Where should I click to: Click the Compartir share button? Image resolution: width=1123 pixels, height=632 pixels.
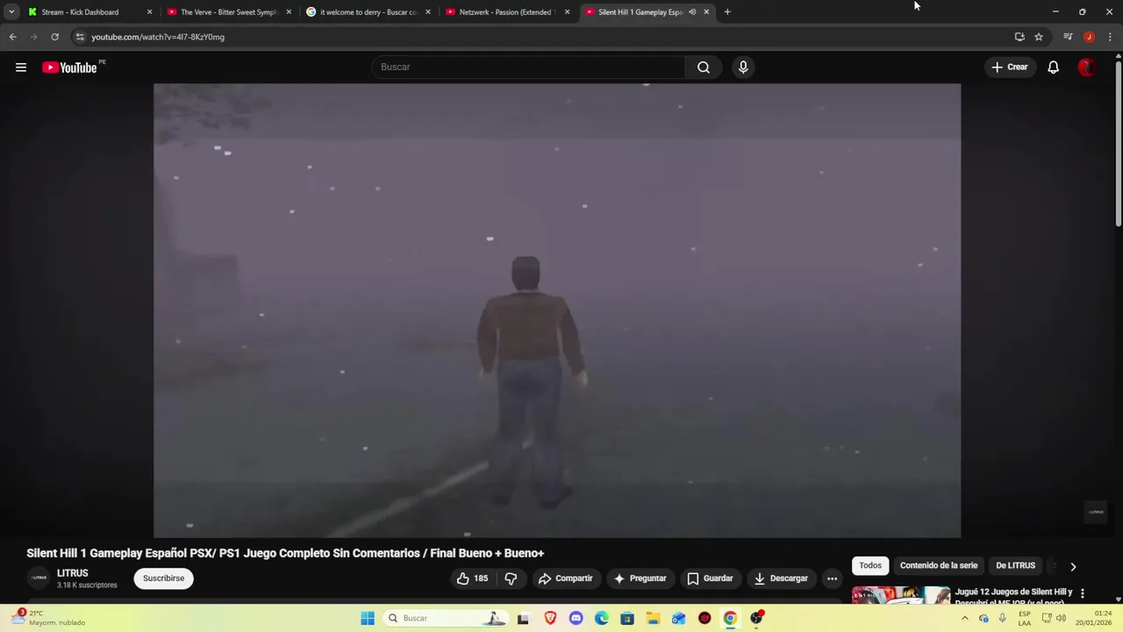(565, 578)
